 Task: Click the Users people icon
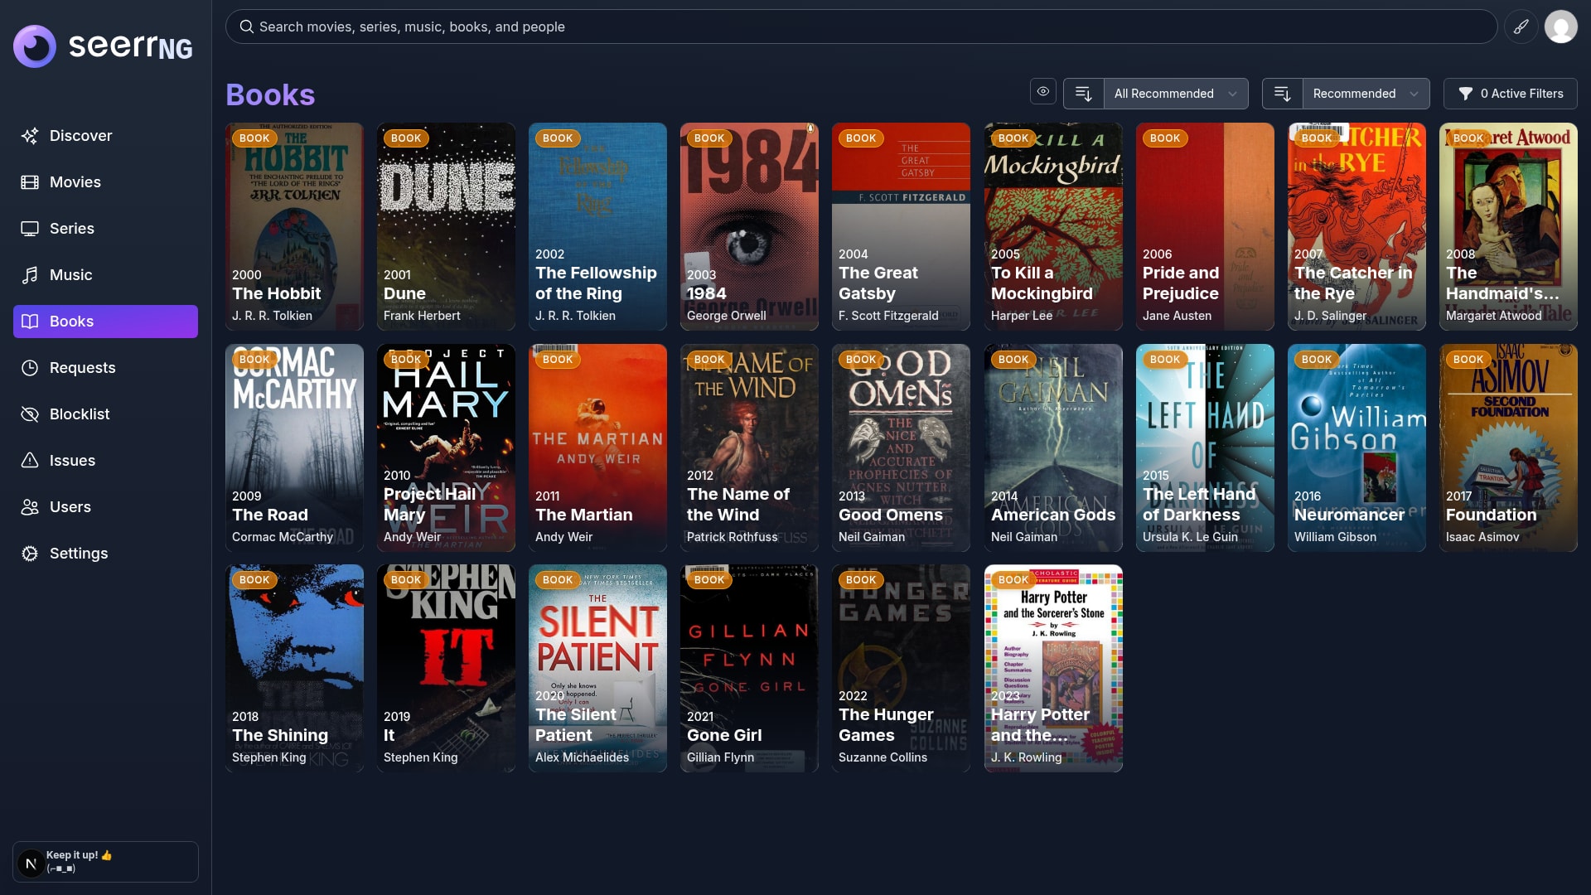pyautogui.click(x=30, y=507)
